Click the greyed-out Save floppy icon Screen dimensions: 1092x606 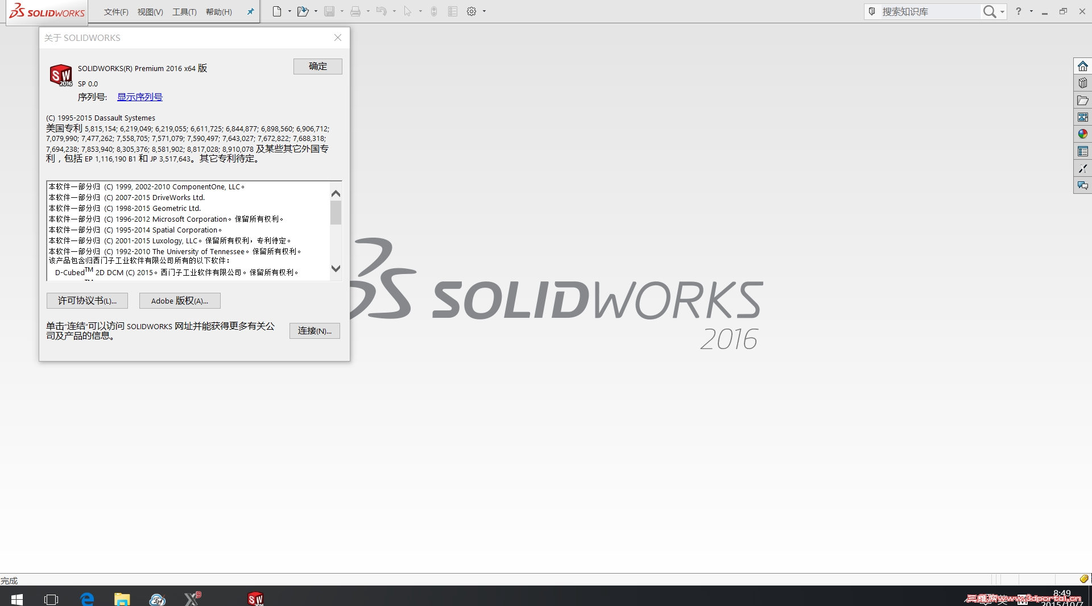click(x=329, y=11)
